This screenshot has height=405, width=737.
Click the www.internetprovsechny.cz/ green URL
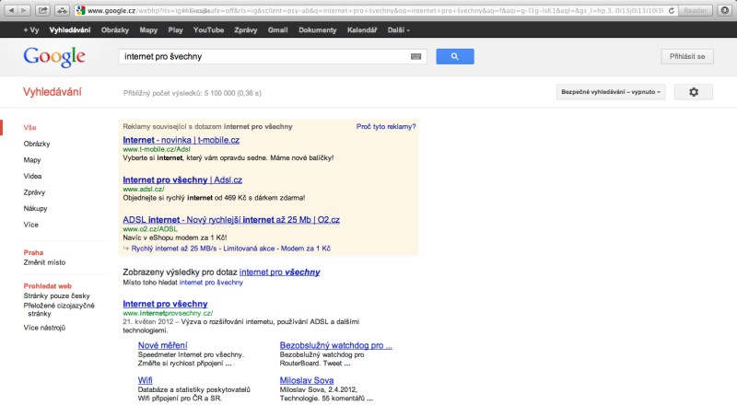(168, 313)
